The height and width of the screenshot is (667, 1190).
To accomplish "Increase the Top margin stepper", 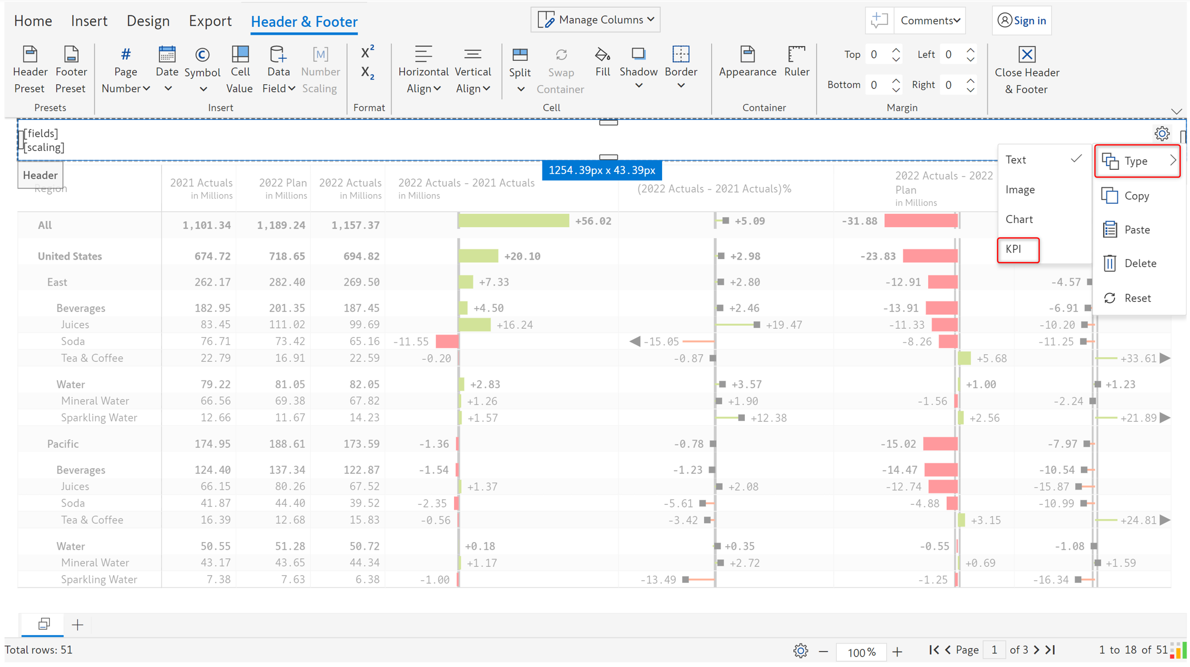I will pyautogui.click(x=896, y=51).
